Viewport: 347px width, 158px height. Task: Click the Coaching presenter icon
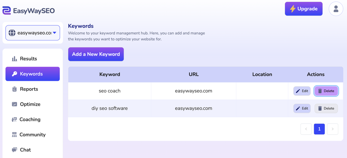point(14,119)
